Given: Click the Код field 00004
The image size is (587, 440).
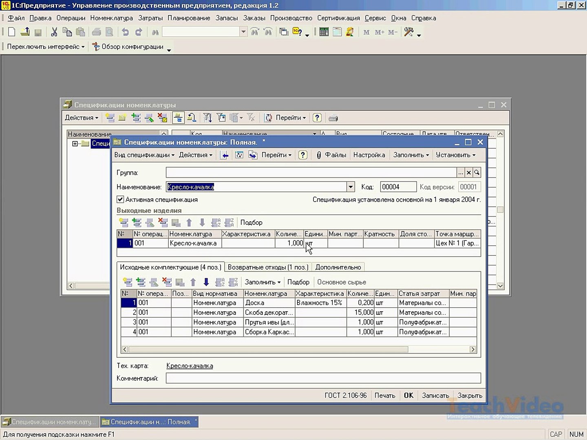Looking at the screenshot, I should 398,187.
